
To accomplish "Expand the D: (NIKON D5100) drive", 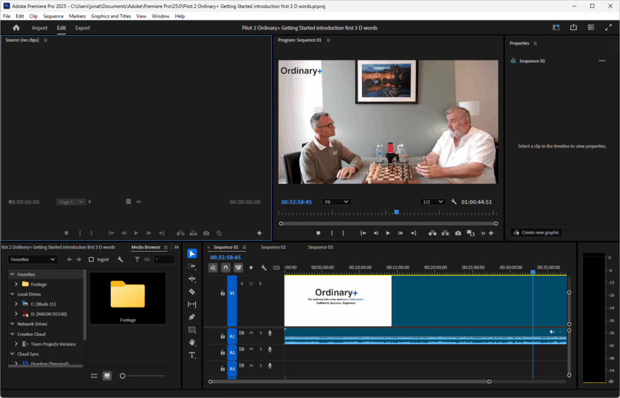I will click(16, 314).
